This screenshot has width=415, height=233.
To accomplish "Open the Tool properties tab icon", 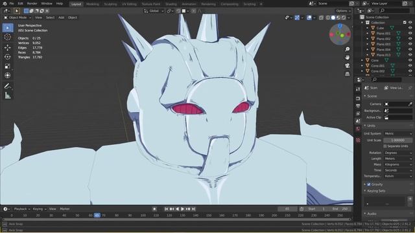I will [358, 89].
